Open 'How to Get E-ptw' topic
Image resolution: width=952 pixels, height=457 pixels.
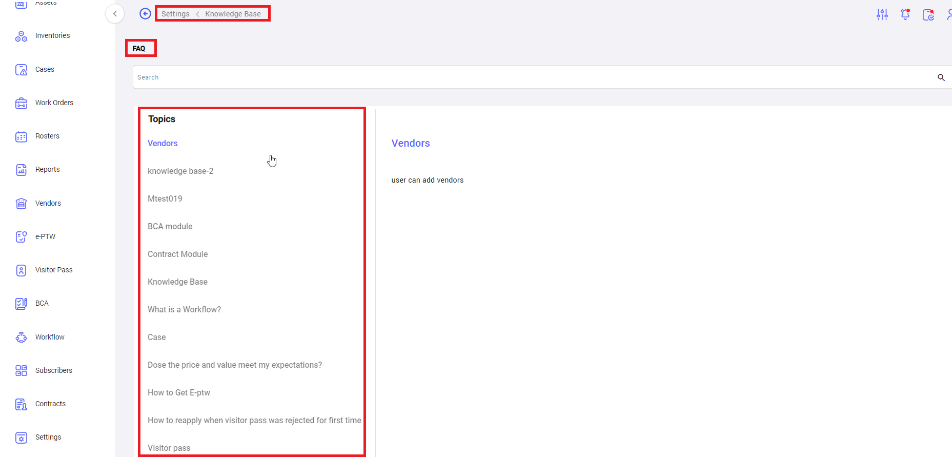pos(179,392)
